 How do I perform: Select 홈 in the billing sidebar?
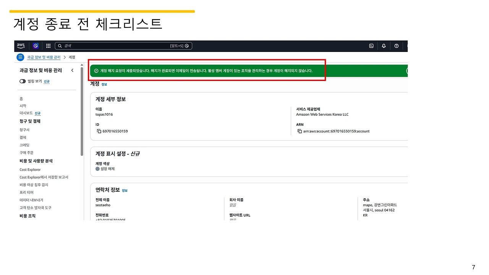21,99
